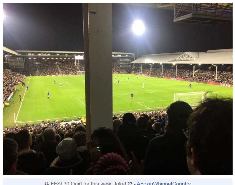The height and width of the screenshot is (185, 235).
Task: Click the grey beanie hat in the crowd
Action: pos(66,148)
